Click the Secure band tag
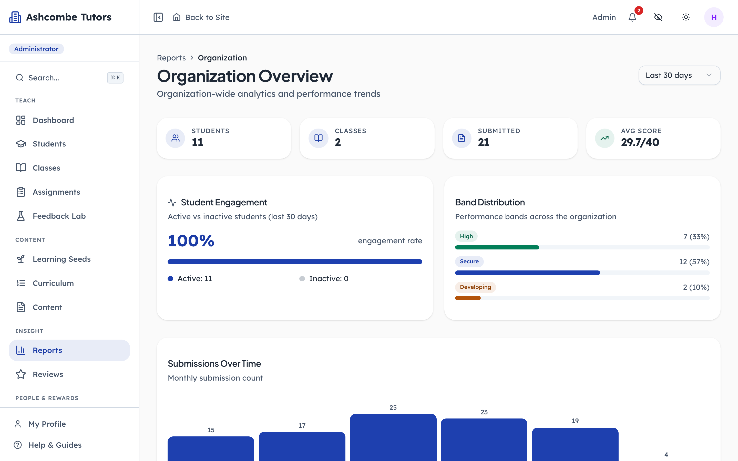This screenshot has width=738, height=461. pyautogui.click(x=469, y=261)
